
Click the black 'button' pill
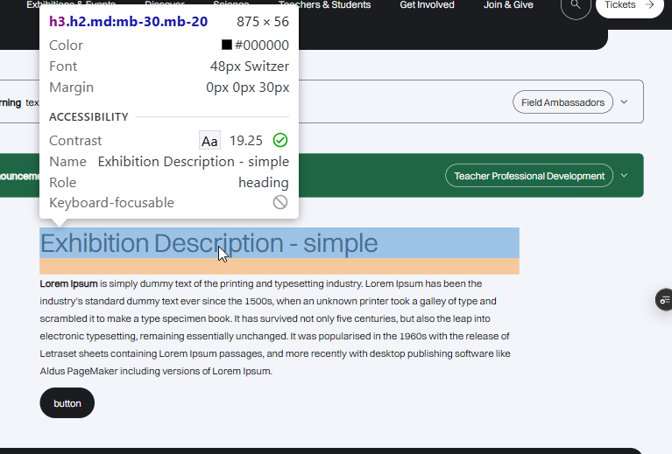[67, 403]
